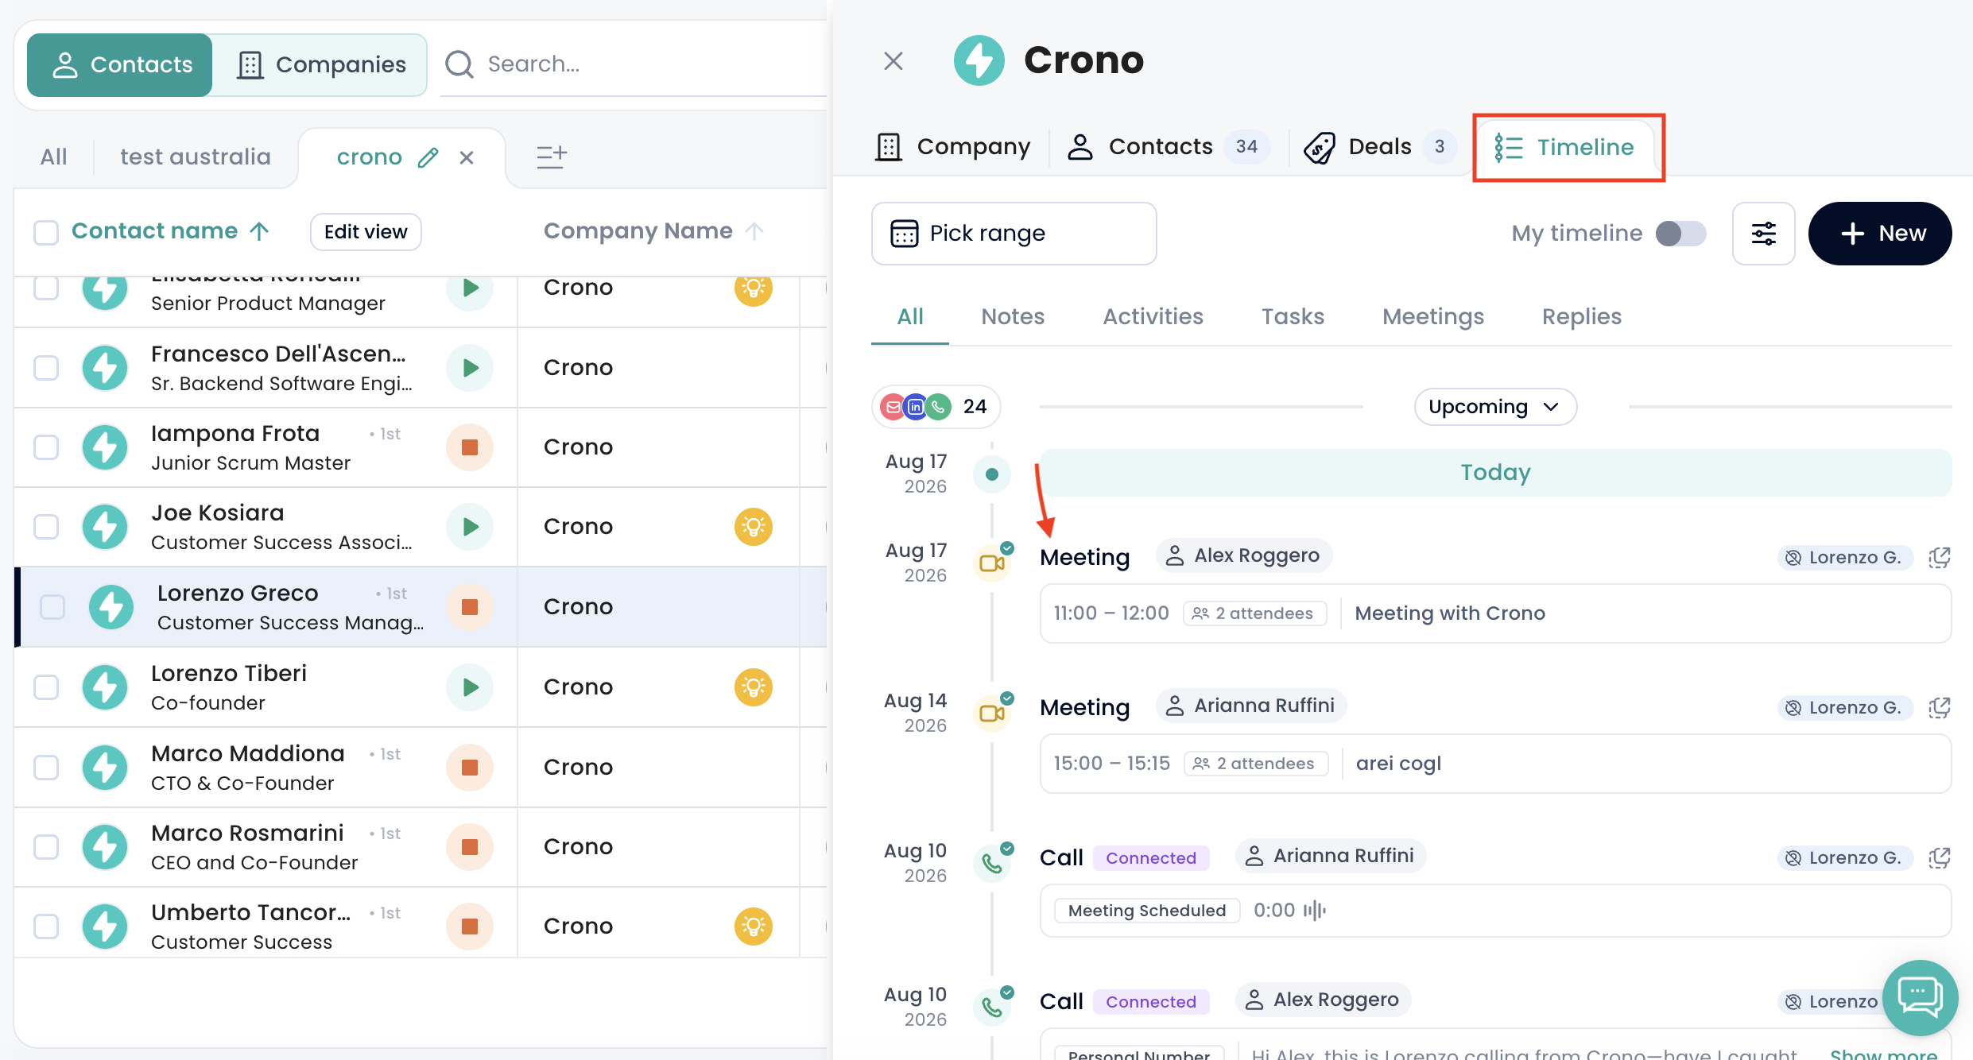Viewport: 1973px width, 1060px height.
Task: Stop the sequence for Iampona Frota
Action: pyautogui.click(x=470, y=447)
